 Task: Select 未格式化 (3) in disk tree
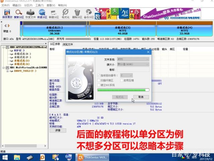click(x=22, y=61)
